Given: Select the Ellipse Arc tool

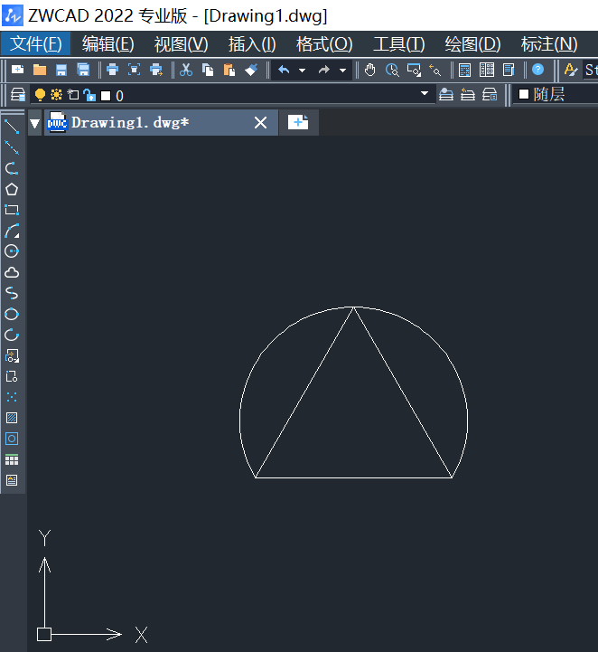Looking at the screenshot, I should pos(12,335).
